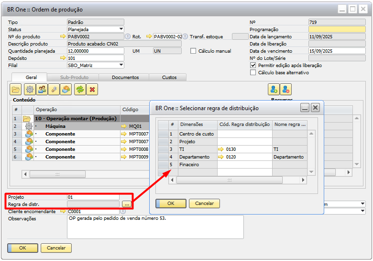Enable the Cálculo manual checkbox
The image size is (373, 261).
[194, 51]
